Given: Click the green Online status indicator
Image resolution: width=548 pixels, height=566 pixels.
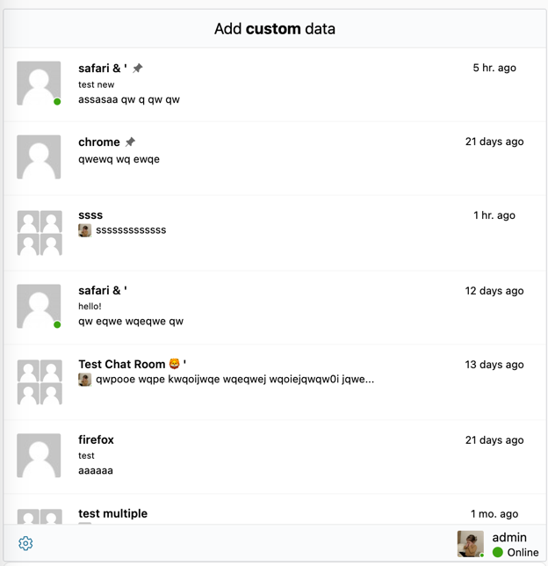Looking at the screenshot, I should tap(498, 553).
